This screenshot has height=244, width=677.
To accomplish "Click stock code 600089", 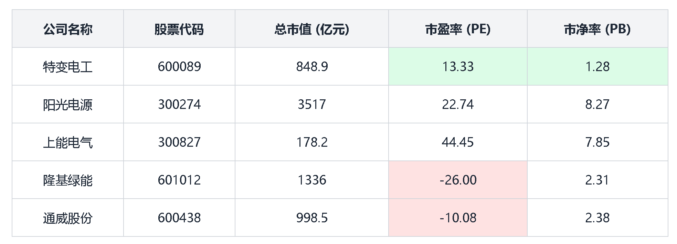I will coord(179,67).
